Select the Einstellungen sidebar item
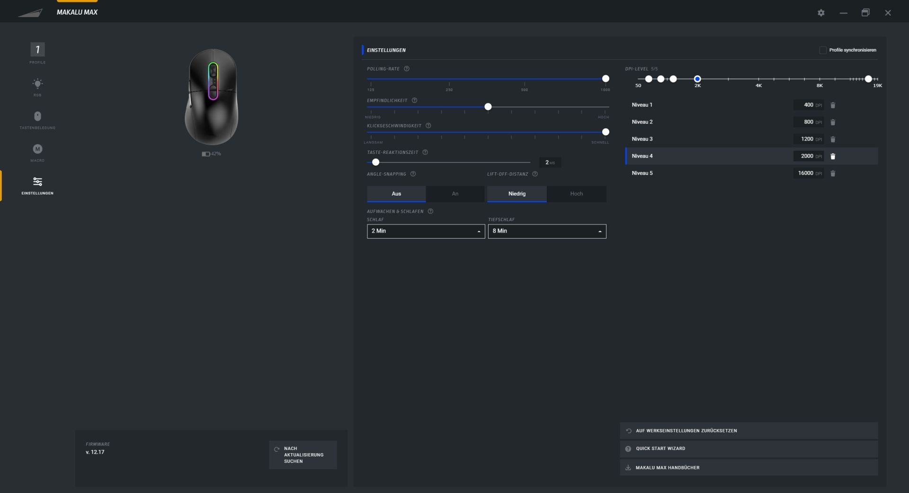This screenshot has width=909, height=493. (x=37, y=186)
